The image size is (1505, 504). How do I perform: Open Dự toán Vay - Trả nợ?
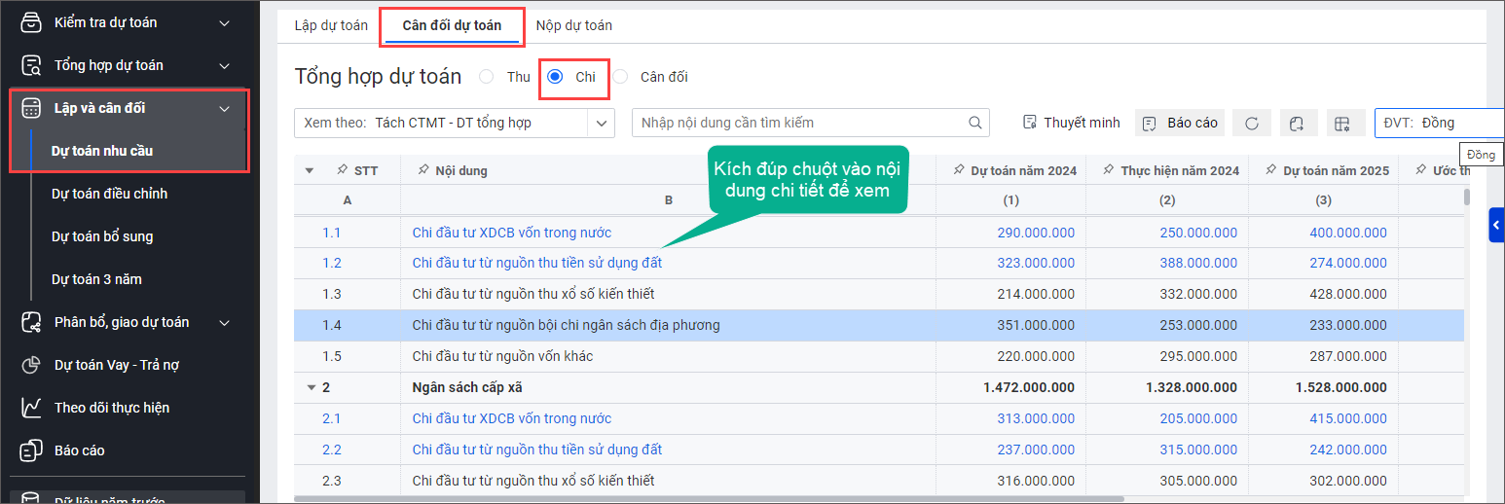point(116,365)
